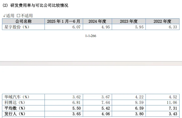Click the value 6.59 in 平均数 row
This screenshot has height=118, width=182.
(139, 108)
